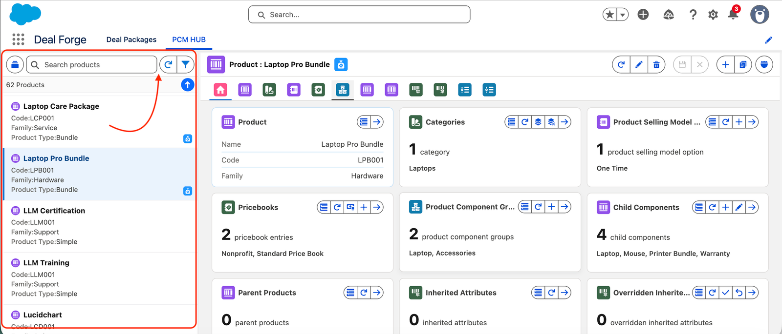
Task: Show list view in Product Component Groups card
Action: [x=525, y=207]
